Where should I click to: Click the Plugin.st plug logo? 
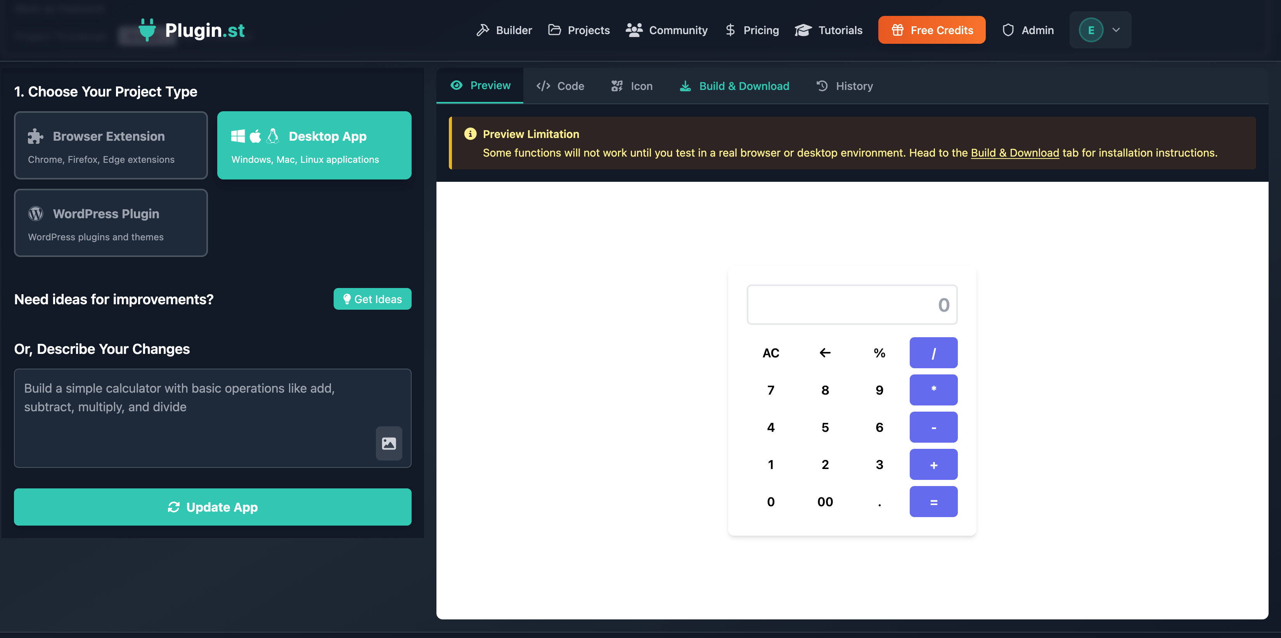click(147, 30)
